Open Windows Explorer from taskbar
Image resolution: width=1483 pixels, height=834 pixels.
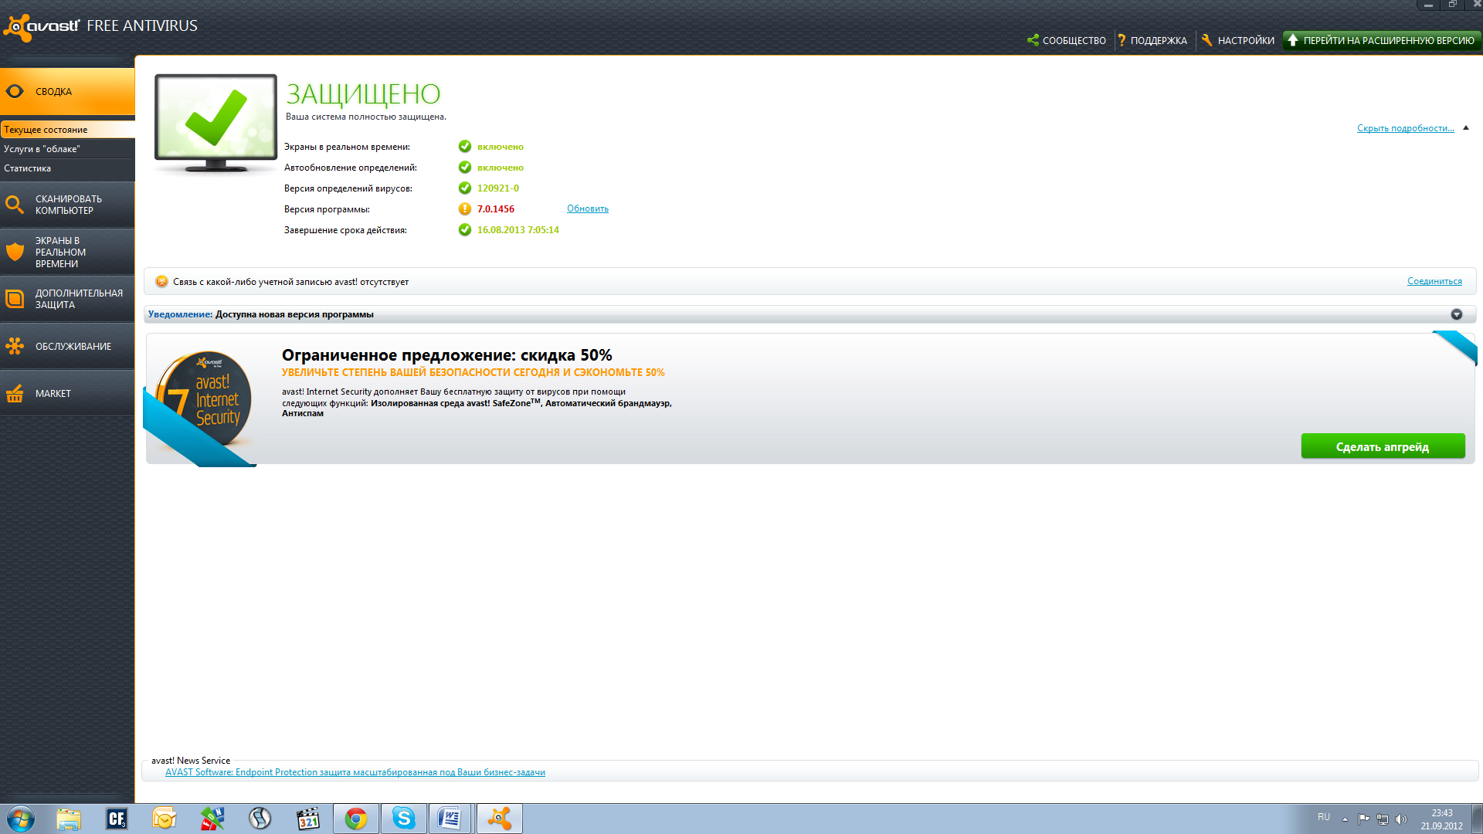[x=69, y=819]
